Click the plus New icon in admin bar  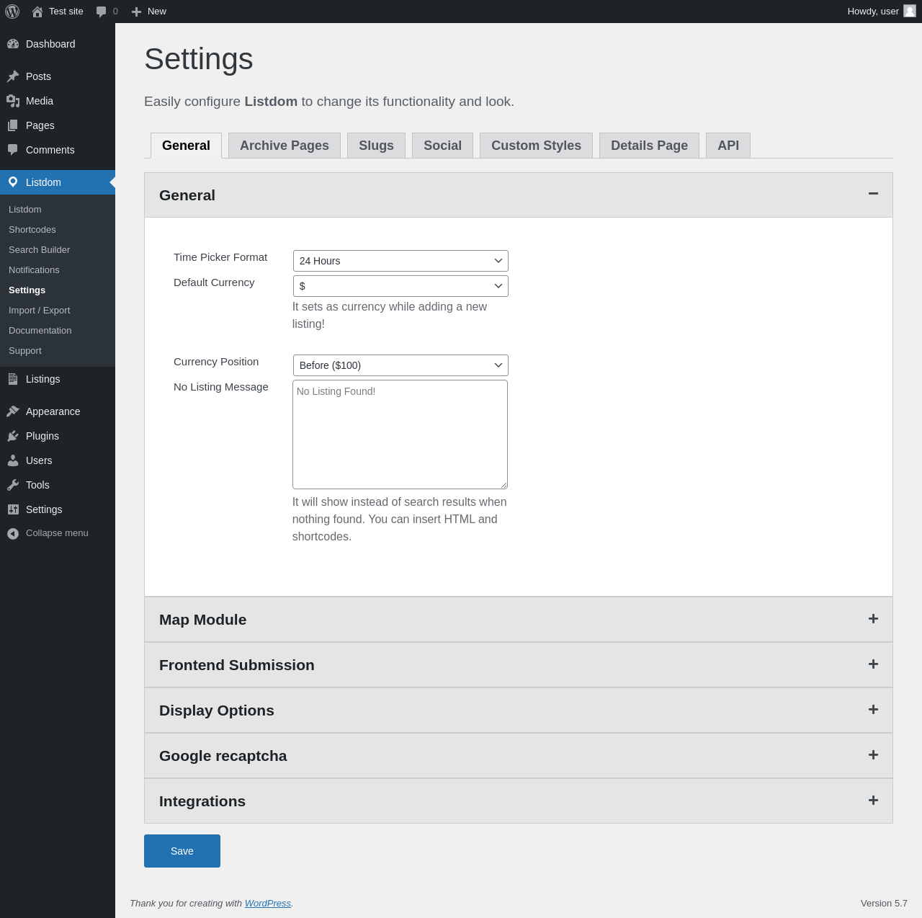coord(136,12)
